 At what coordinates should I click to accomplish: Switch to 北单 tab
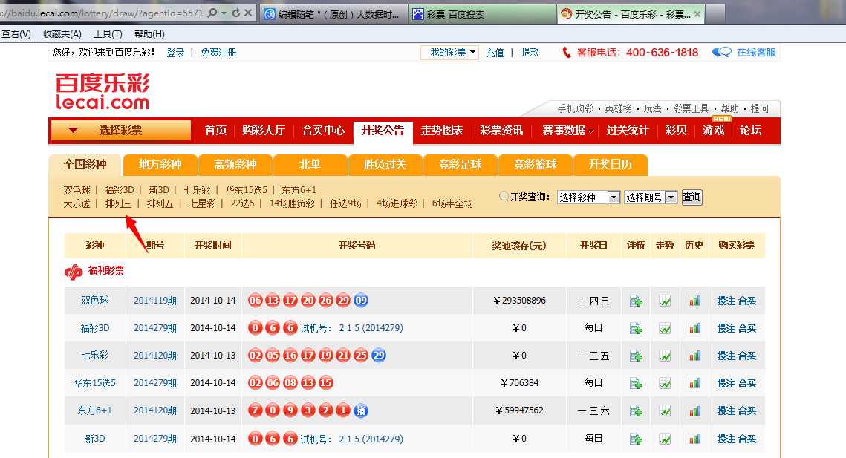(310, 165)
